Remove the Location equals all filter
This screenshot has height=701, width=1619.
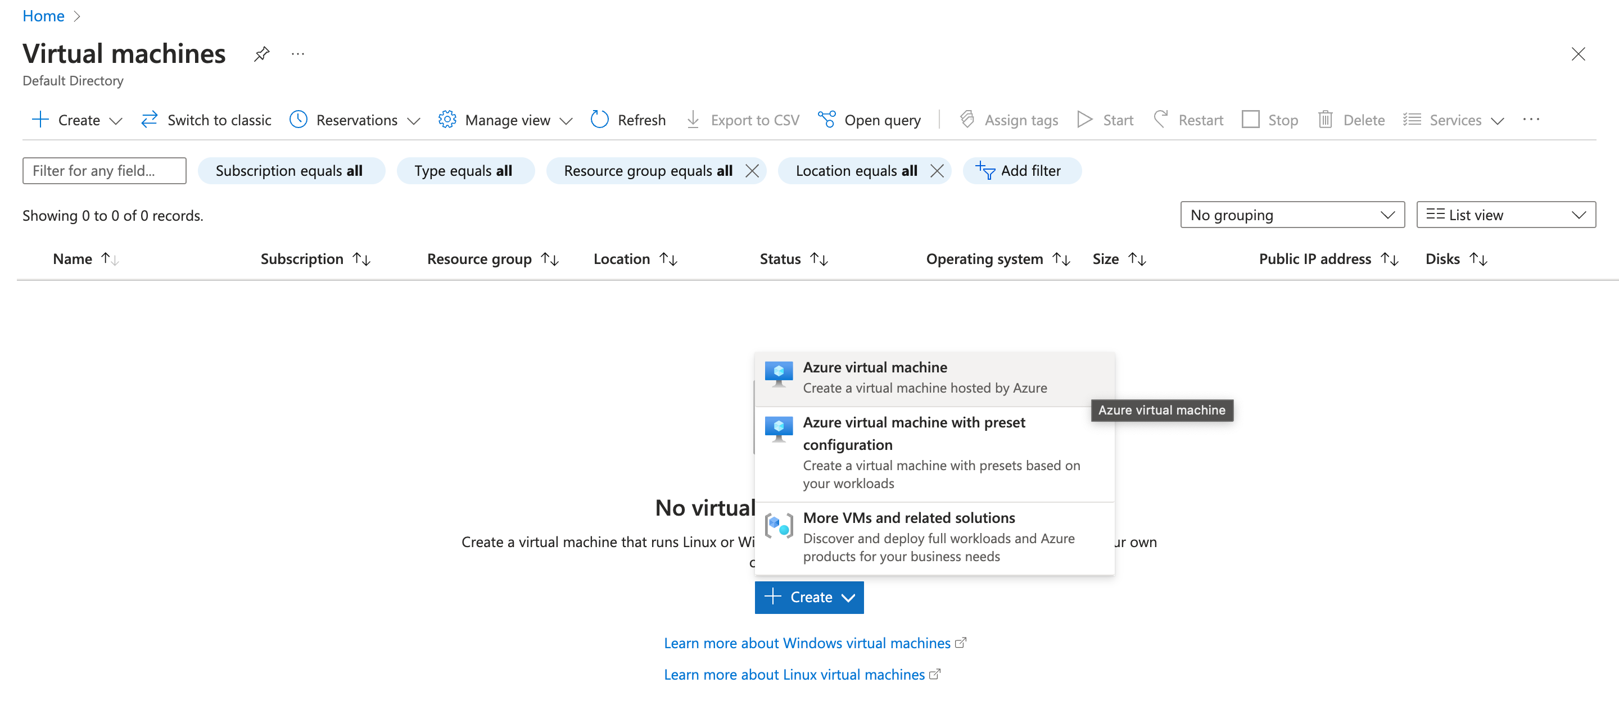937,170
